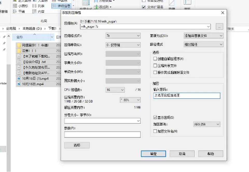The image size is (249, 172).
Task: Click the 取消 button
Action: pyautogui.click(x=182, y=154)
